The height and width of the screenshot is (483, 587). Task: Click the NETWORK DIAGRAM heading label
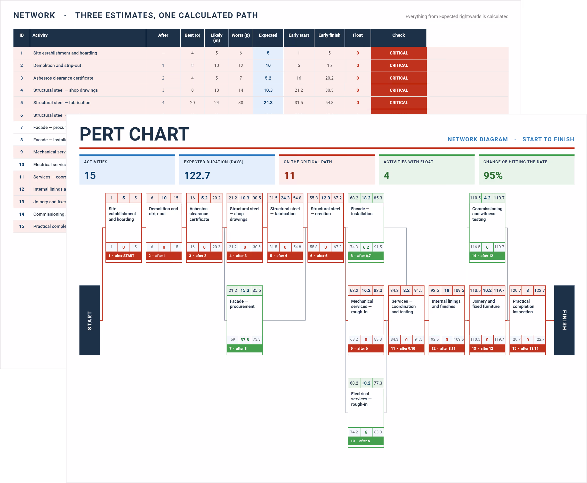478,139
